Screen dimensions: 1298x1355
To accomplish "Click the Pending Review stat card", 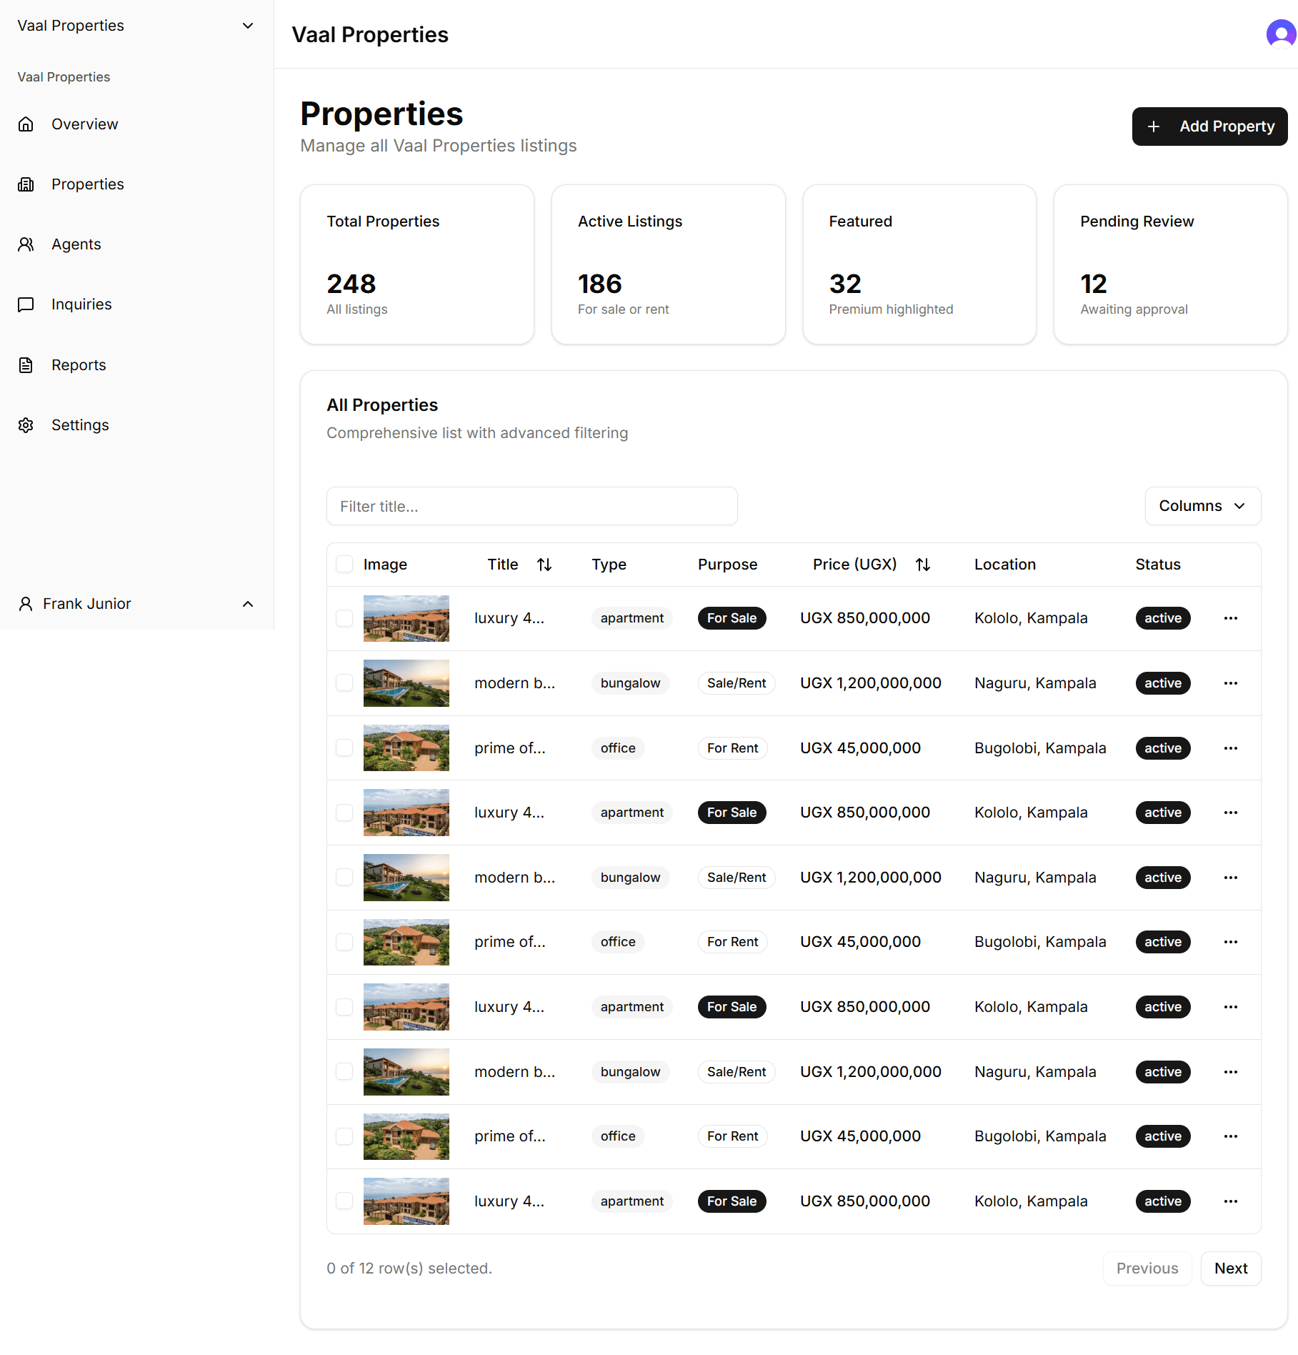I will (x=1170, y=264).
